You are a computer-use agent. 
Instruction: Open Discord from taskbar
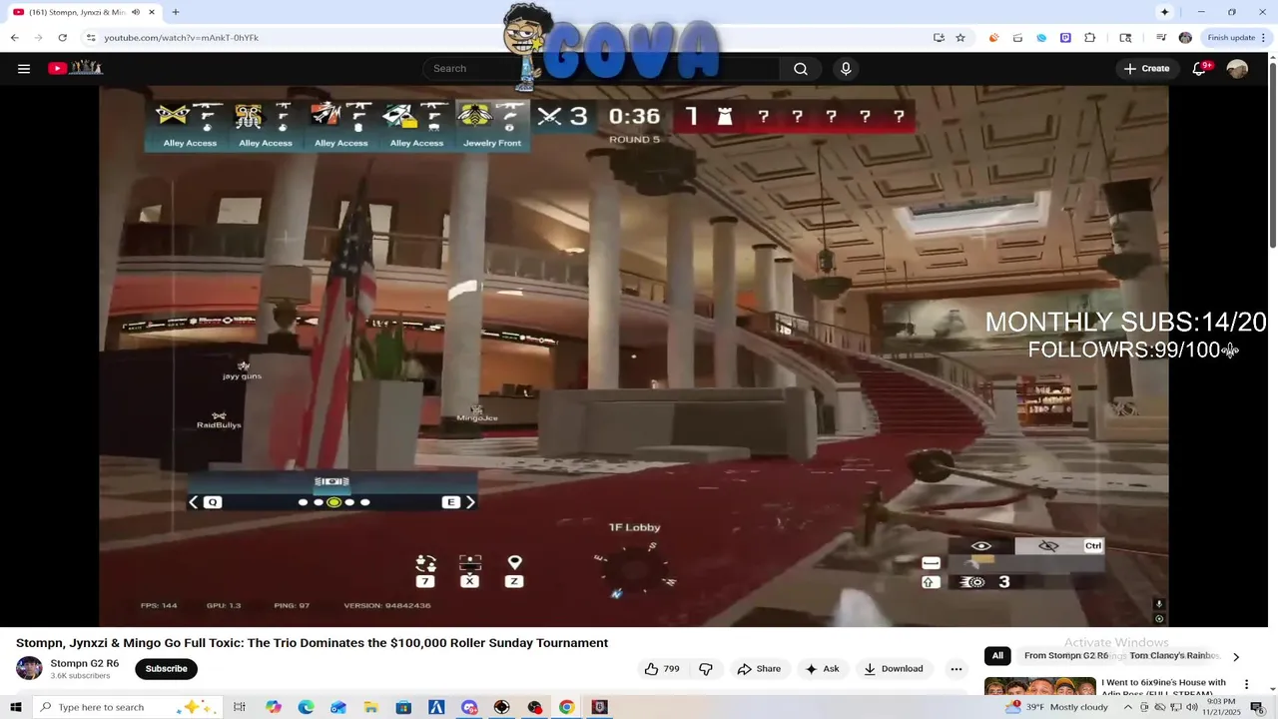click(469, 707)
